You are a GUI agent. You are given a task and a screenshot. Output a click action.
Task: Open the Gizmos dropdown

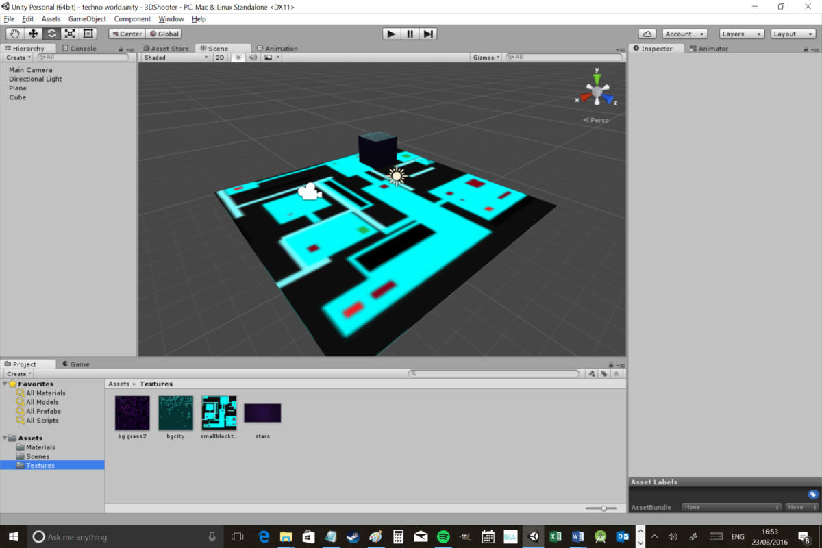[486, 57]
